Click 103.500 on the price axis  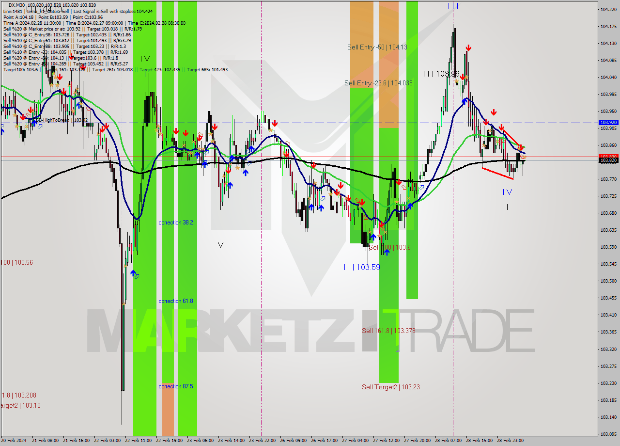pyautogui.click(x=608, y=281)
